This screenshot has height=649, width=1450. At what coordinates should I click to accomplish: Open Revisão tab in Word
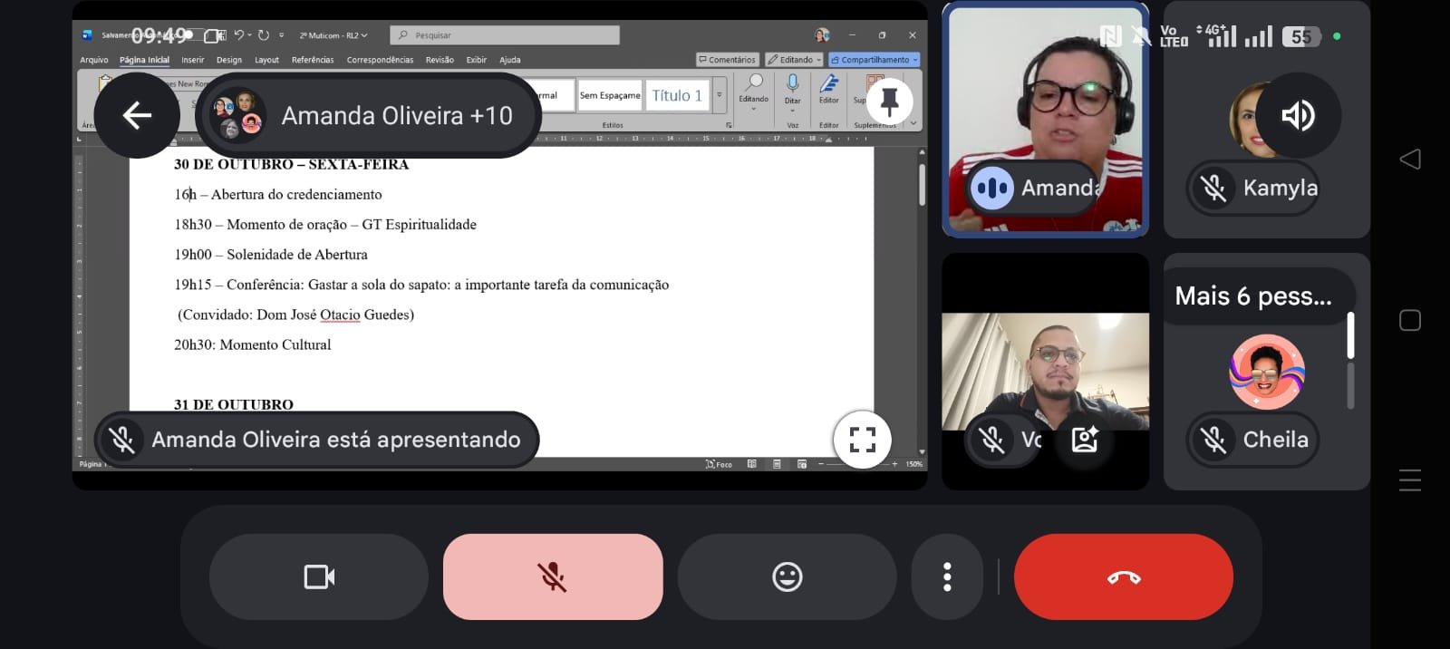(440, 60)
